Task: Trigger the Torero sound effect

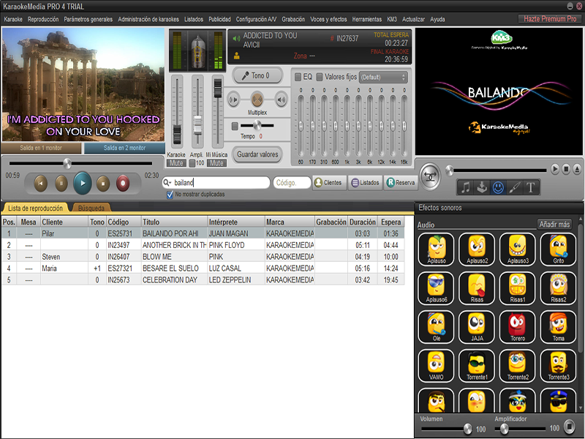Action: click(x=518, y=327)
